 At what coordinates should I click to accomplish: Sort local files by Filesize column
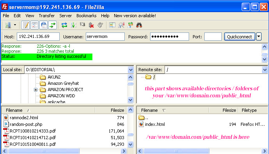point(111,110)
